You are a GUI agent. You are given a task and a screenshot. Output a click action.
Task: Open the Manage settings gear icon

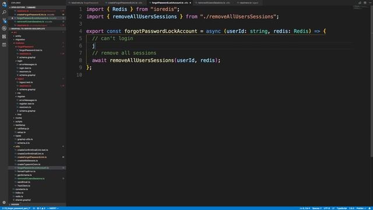point(4,202)
